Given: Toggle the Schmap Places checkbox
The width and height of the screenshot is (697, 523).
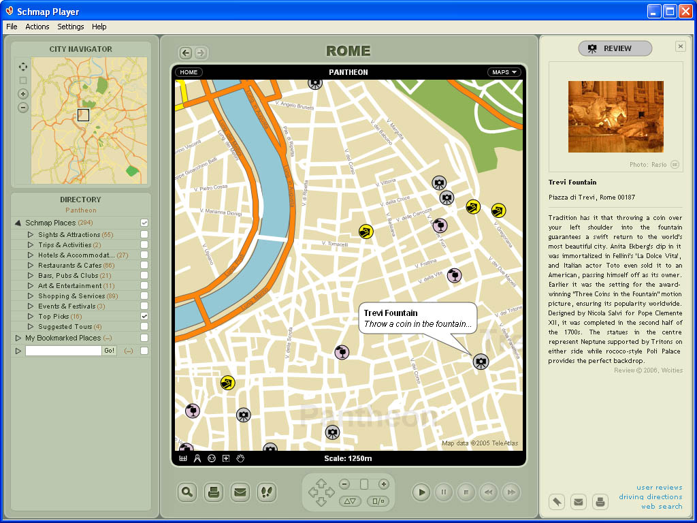Looking at the screenshot, I should coord(144,223).
